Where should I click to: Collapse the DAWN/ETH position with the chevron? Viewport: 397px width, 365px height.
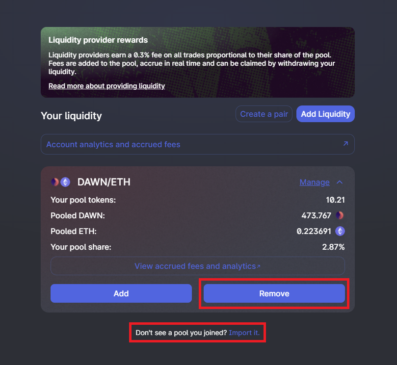tap(340, 182)
